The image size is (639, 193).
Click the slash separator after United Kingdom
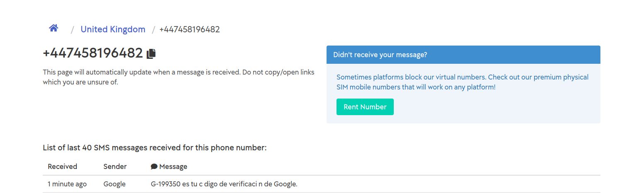153,29
